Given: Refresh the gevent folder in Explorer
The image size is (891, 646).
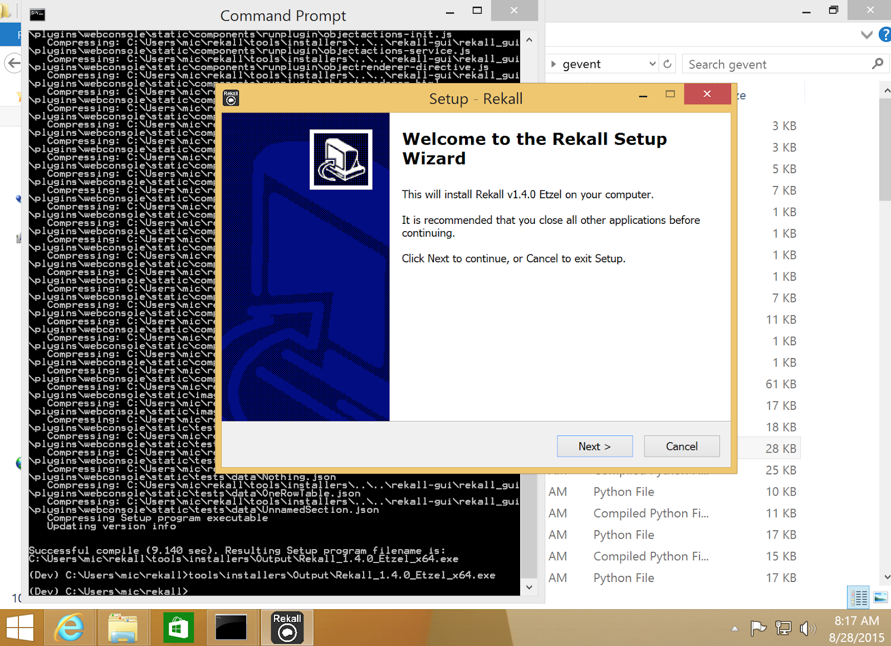Looking at the screenshot, I should [667, 64].
